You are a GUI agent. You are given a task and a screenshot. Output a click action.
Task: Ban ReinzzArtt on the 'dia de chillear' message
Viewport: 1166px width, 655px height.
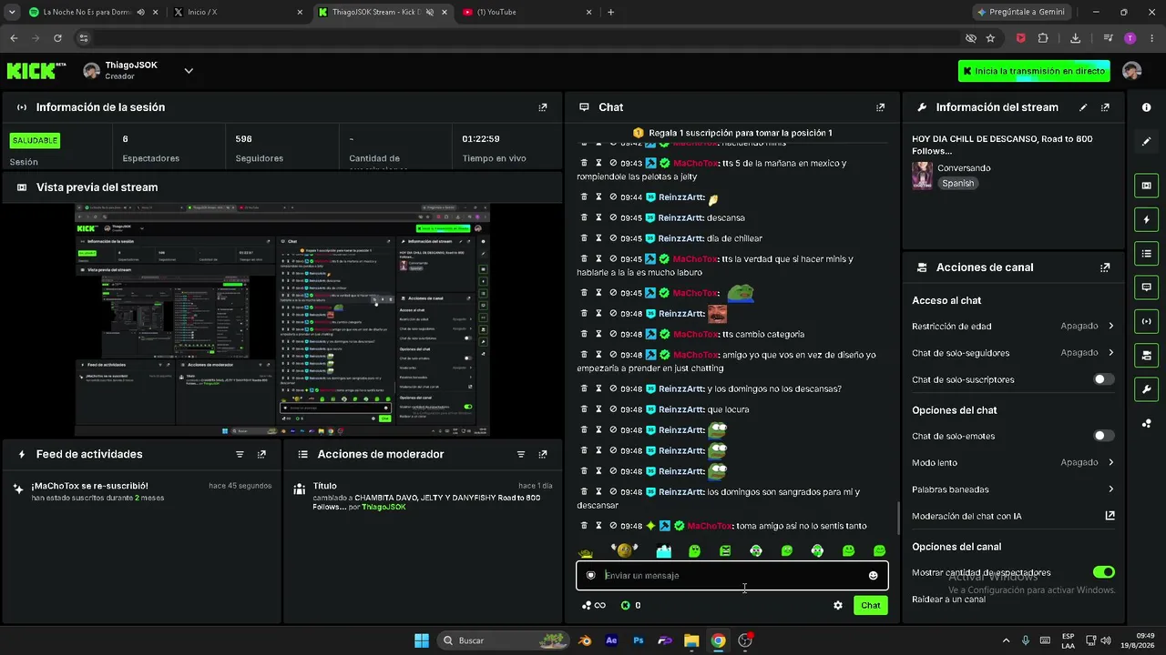coord(613,238)
